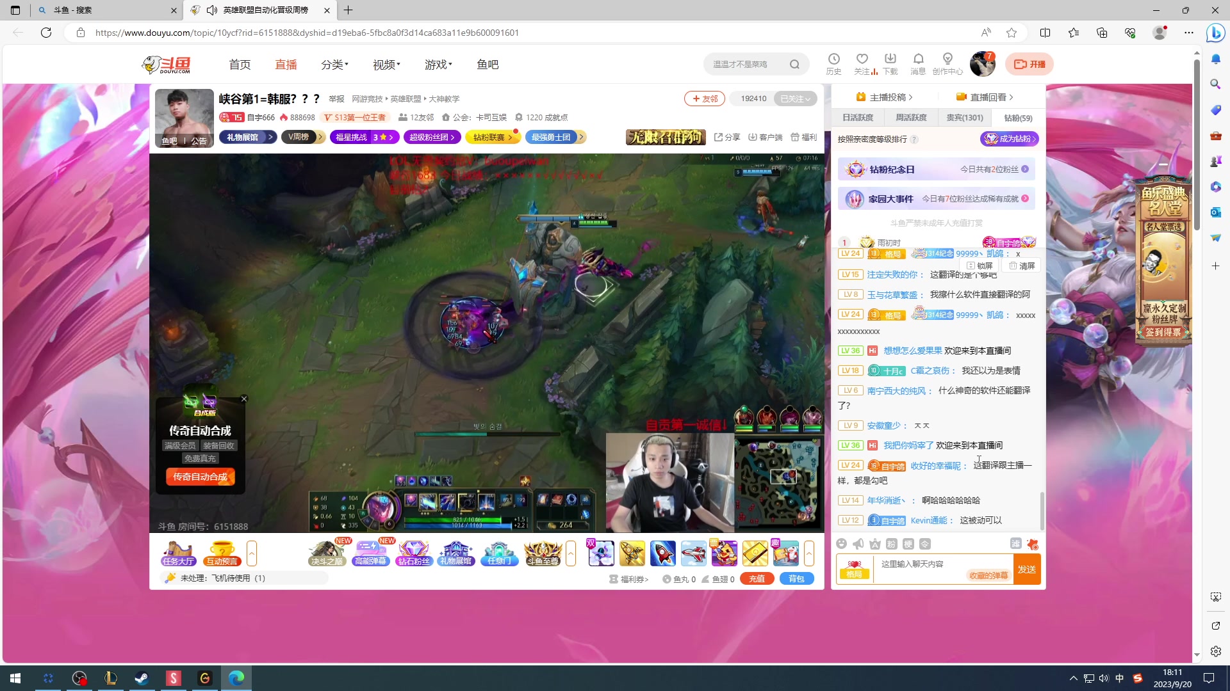Open 任意门 portal icon
Screen dimensions: 1230x691
[x=500, y=553]
